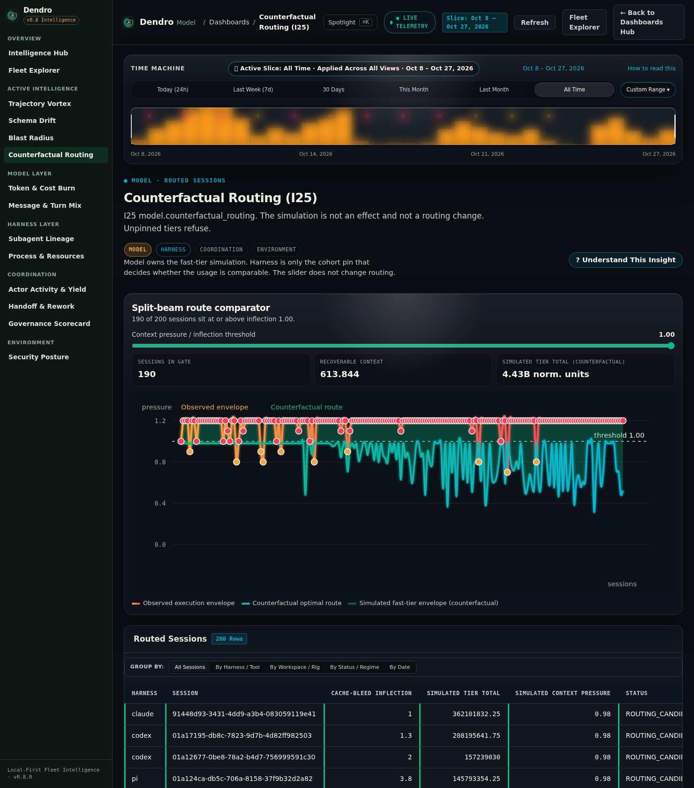This screenshot has width=694, height=788.
Task: Toggle the MODEL layer chip
Action: [x=137, y=250]
